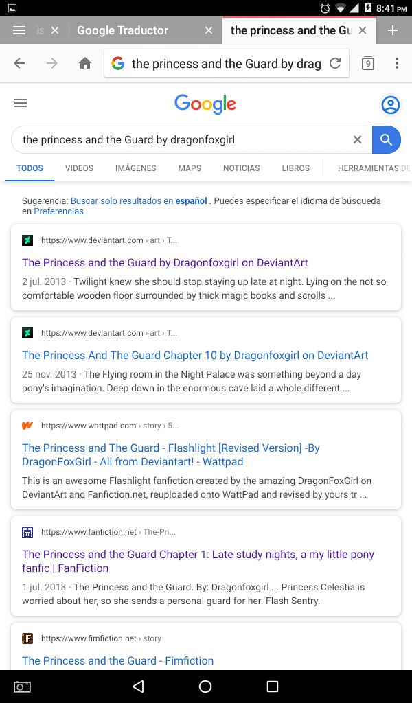The width and height of the screenshot is (412, 703).
Task: Tap the Android back navigation button
Action: 139,687
